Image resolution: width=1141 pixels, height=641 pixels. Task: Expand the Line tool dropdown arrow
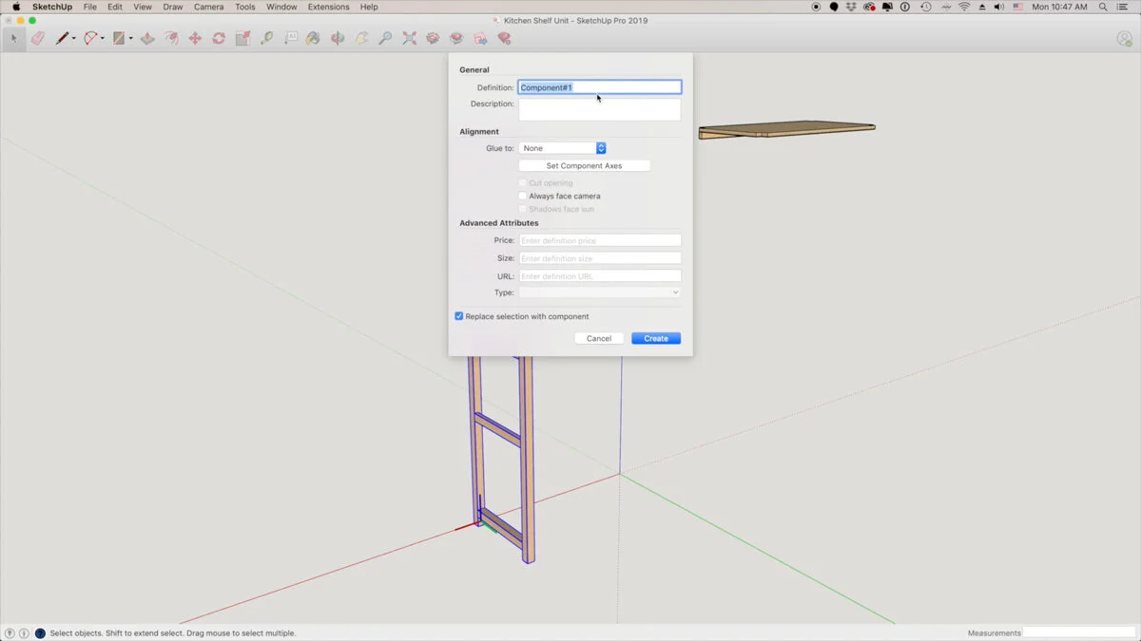click(74, 39)
